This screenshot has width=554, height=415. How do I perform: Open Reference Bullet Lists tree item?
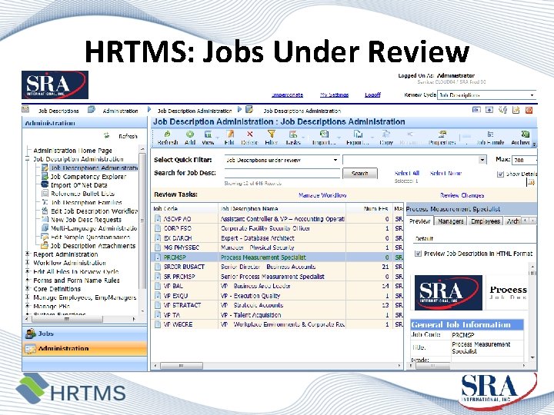(82, 194)
